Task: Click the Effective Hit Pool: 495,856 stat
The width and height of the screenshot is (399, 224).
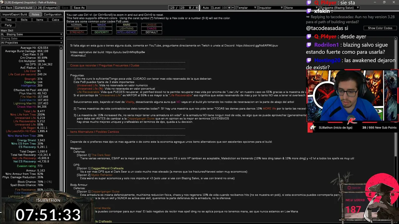Action: [x=31, y=90]
